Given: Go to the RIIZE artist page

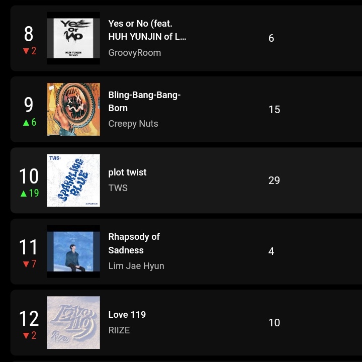Looking at the screenshot, I should (x=119, y=330).
